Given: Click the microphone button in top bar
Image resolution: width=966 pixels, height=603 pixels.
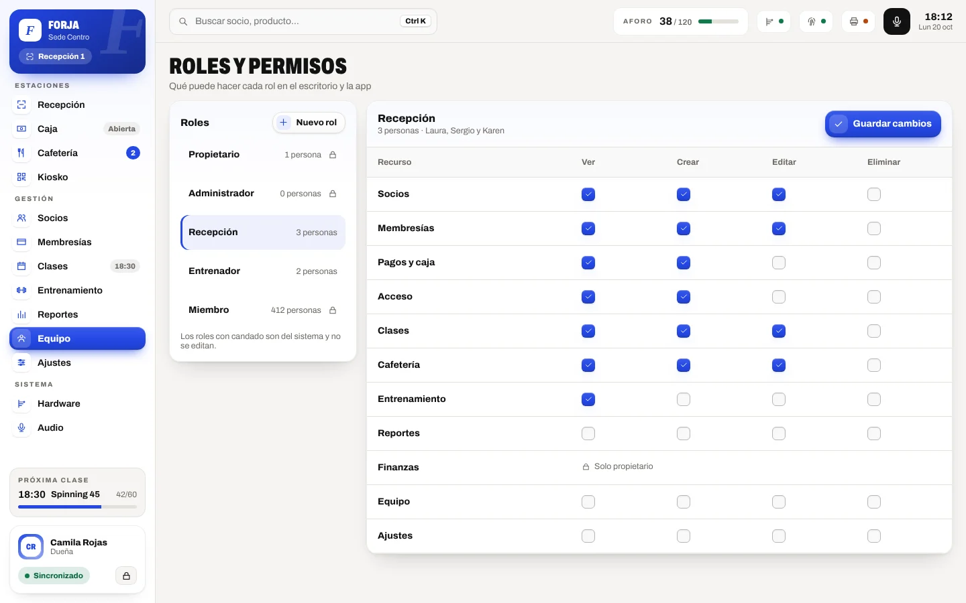Looking at the screenshot, I should [896, 21].
